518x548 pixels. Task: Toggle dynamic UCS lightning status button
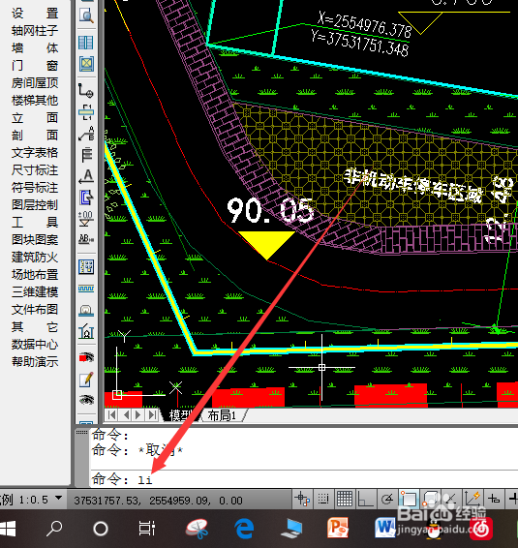pos(472,499)
